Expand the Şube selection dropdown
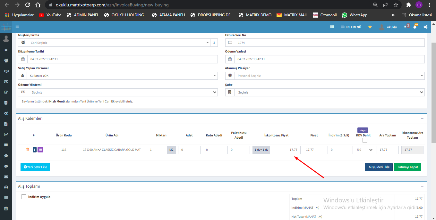Screen dimensions: 436x220 pyautogui.click(x=329, y=92)
